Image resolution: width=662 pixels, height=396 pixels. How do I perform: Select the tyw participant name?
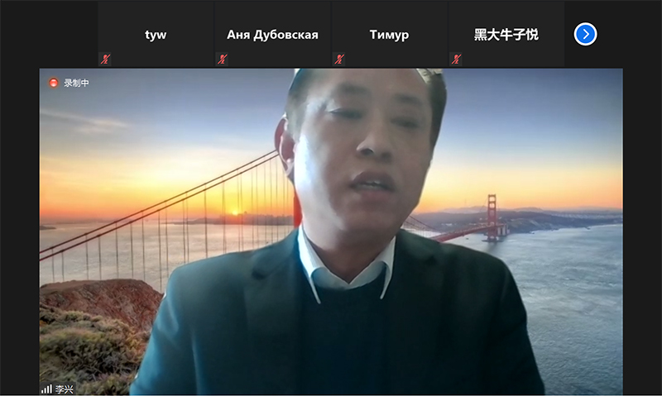coord(156,35)
